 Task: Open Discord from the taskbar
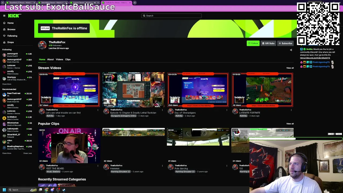[x=52, y=190]
